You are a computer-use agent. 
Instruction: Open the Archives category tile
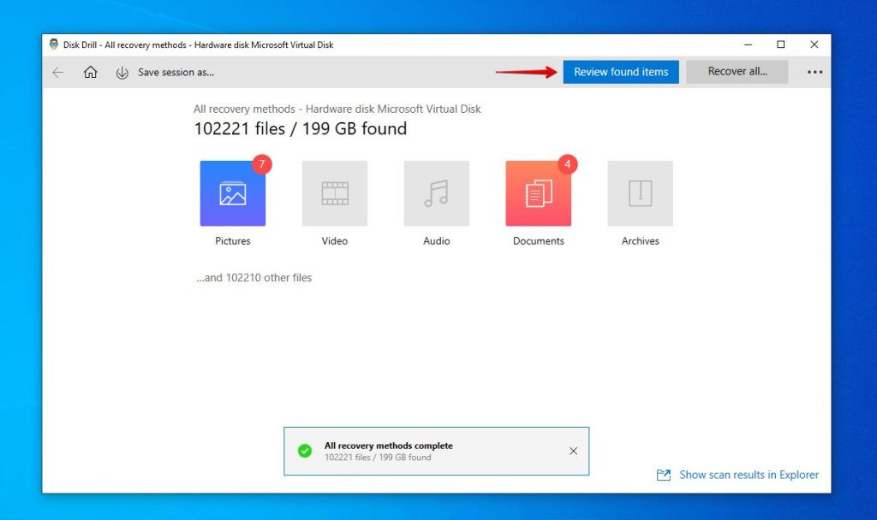click(641, 193)
